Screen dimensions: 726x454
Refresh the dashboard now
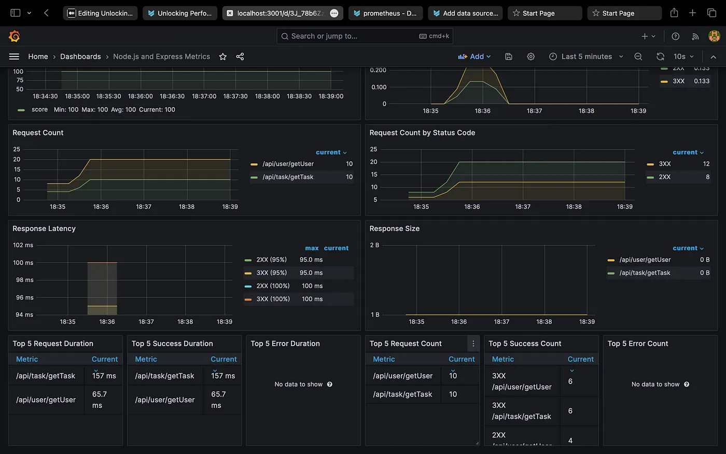coord(660,57)
